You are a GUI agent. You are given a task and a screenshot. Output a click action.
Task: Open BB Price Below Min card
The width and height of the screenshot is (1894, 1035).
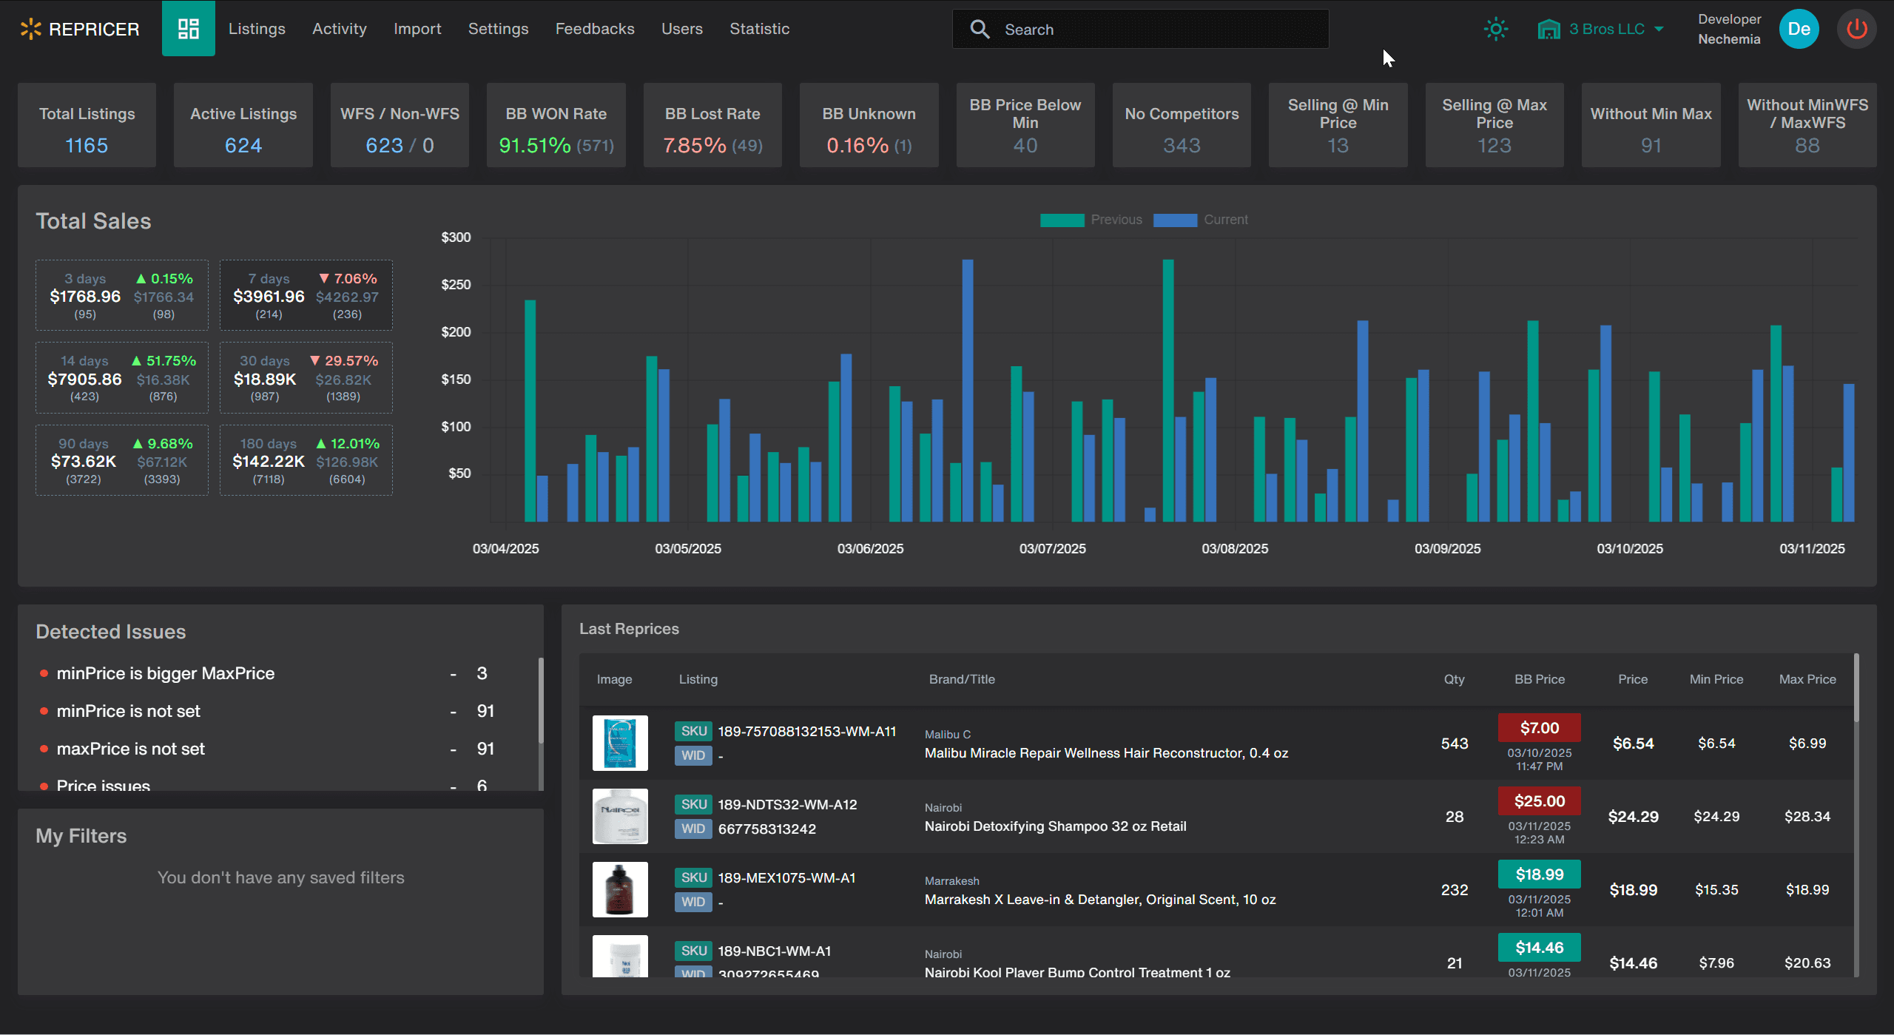(x=1025, y=125)
